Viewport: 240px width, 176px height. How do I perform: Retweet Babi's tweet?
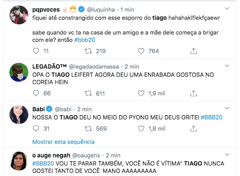pos(89,129)
